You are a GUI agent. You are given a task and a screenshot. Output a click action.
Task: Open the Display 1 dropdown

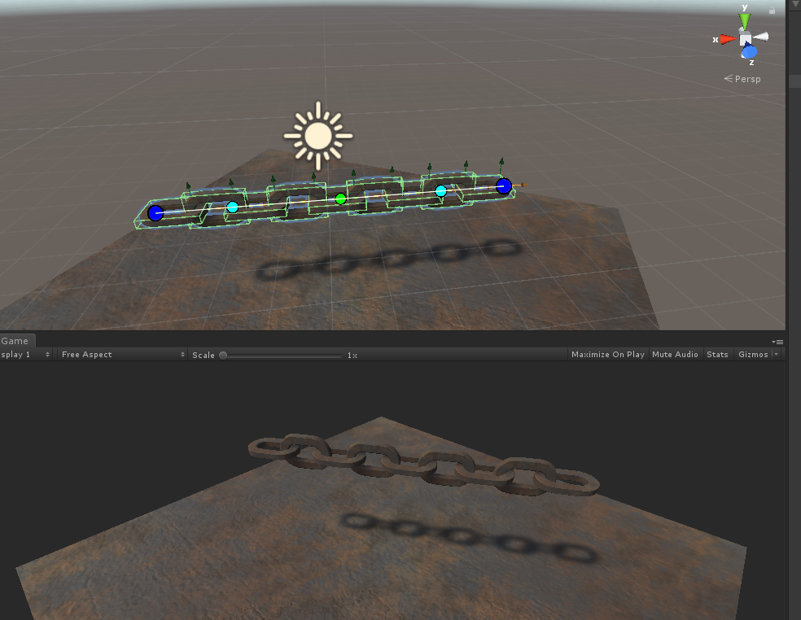click(x=25, y=355)
